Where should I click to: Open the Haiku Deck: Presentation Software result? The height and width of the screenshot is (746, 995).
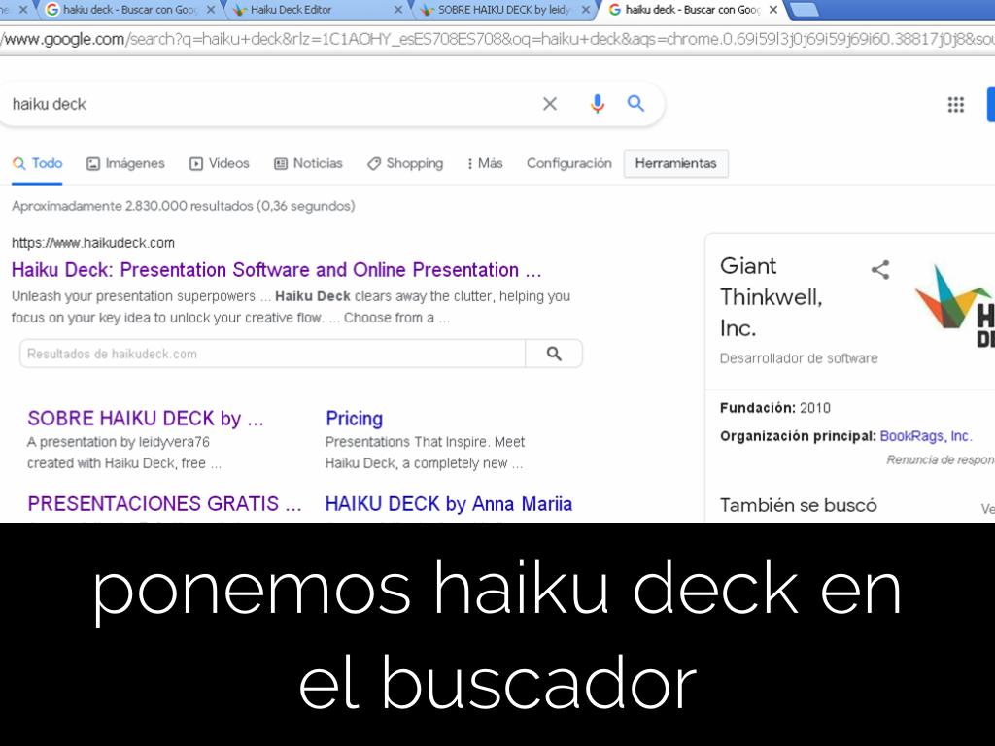276,270
